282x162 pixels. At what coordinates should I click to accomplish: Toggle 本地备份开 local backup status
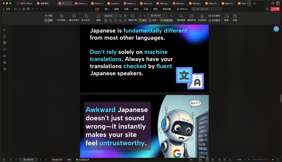pyautogui.click(x=83, y=160)
